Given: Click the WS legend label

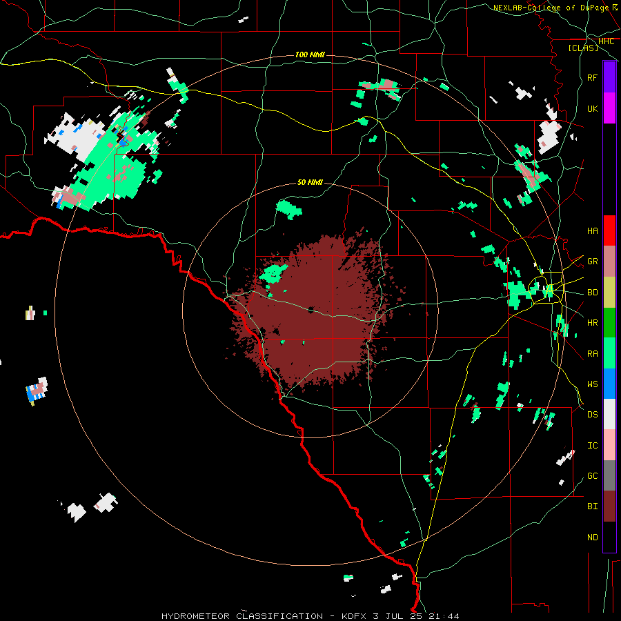Looking at the screenshot, I should (x=592, y=384).
